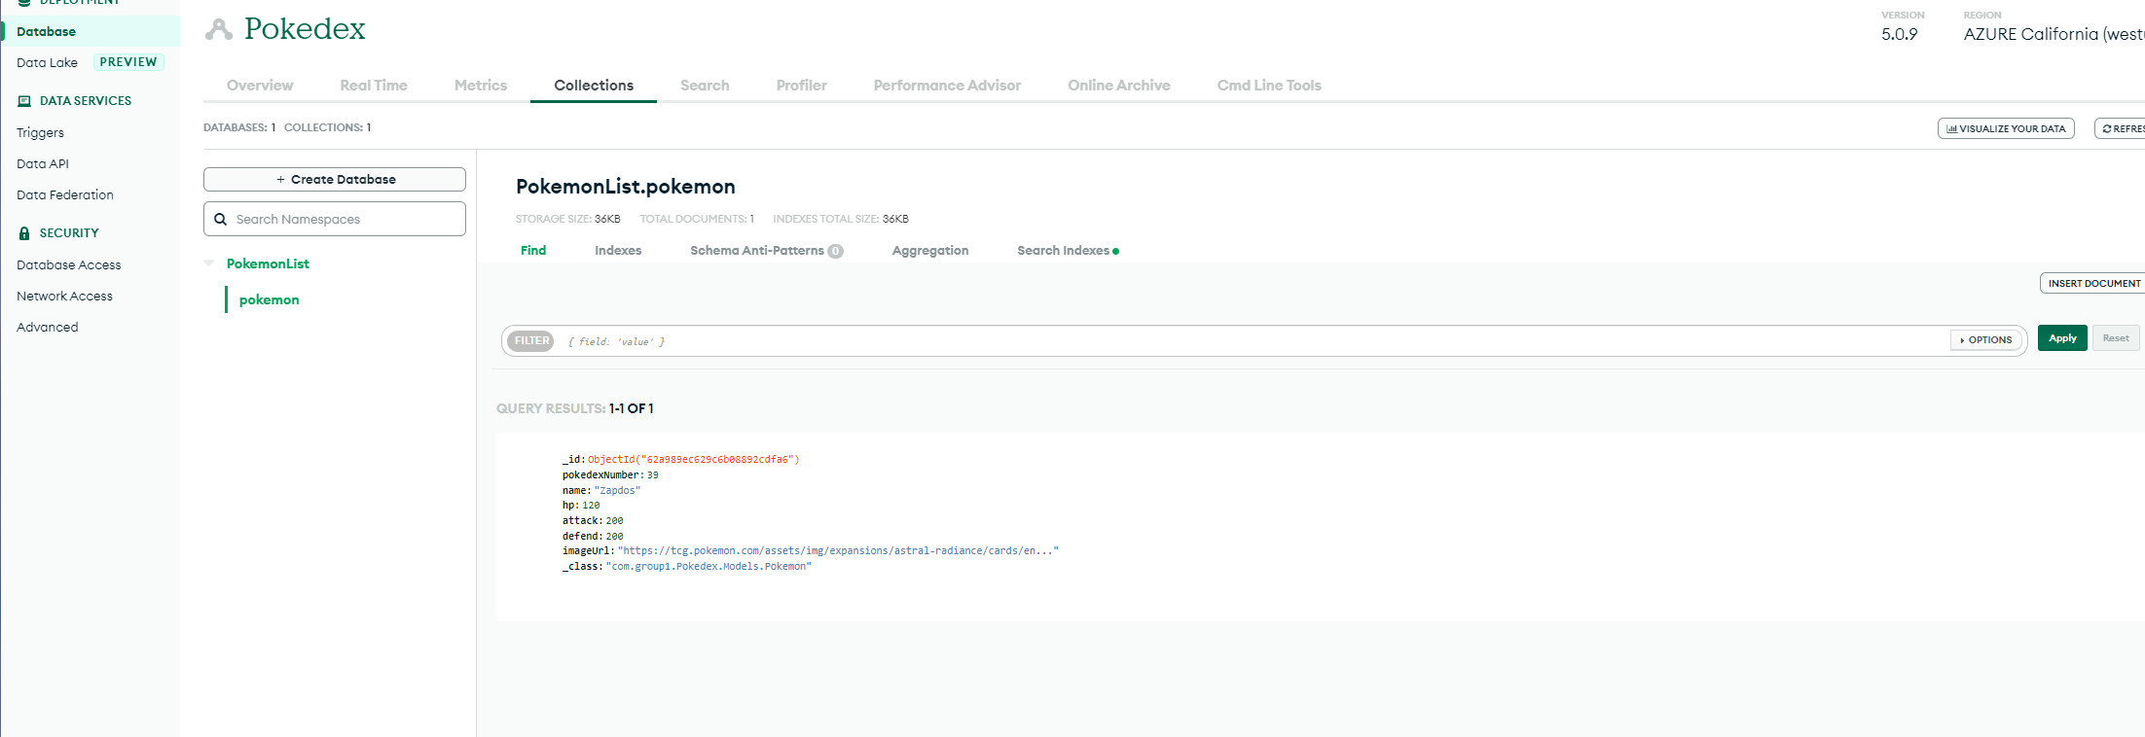The width and height of the screenshot is (2145, 737).
Task: Click the Create Database button
Action: click(335, 180)
